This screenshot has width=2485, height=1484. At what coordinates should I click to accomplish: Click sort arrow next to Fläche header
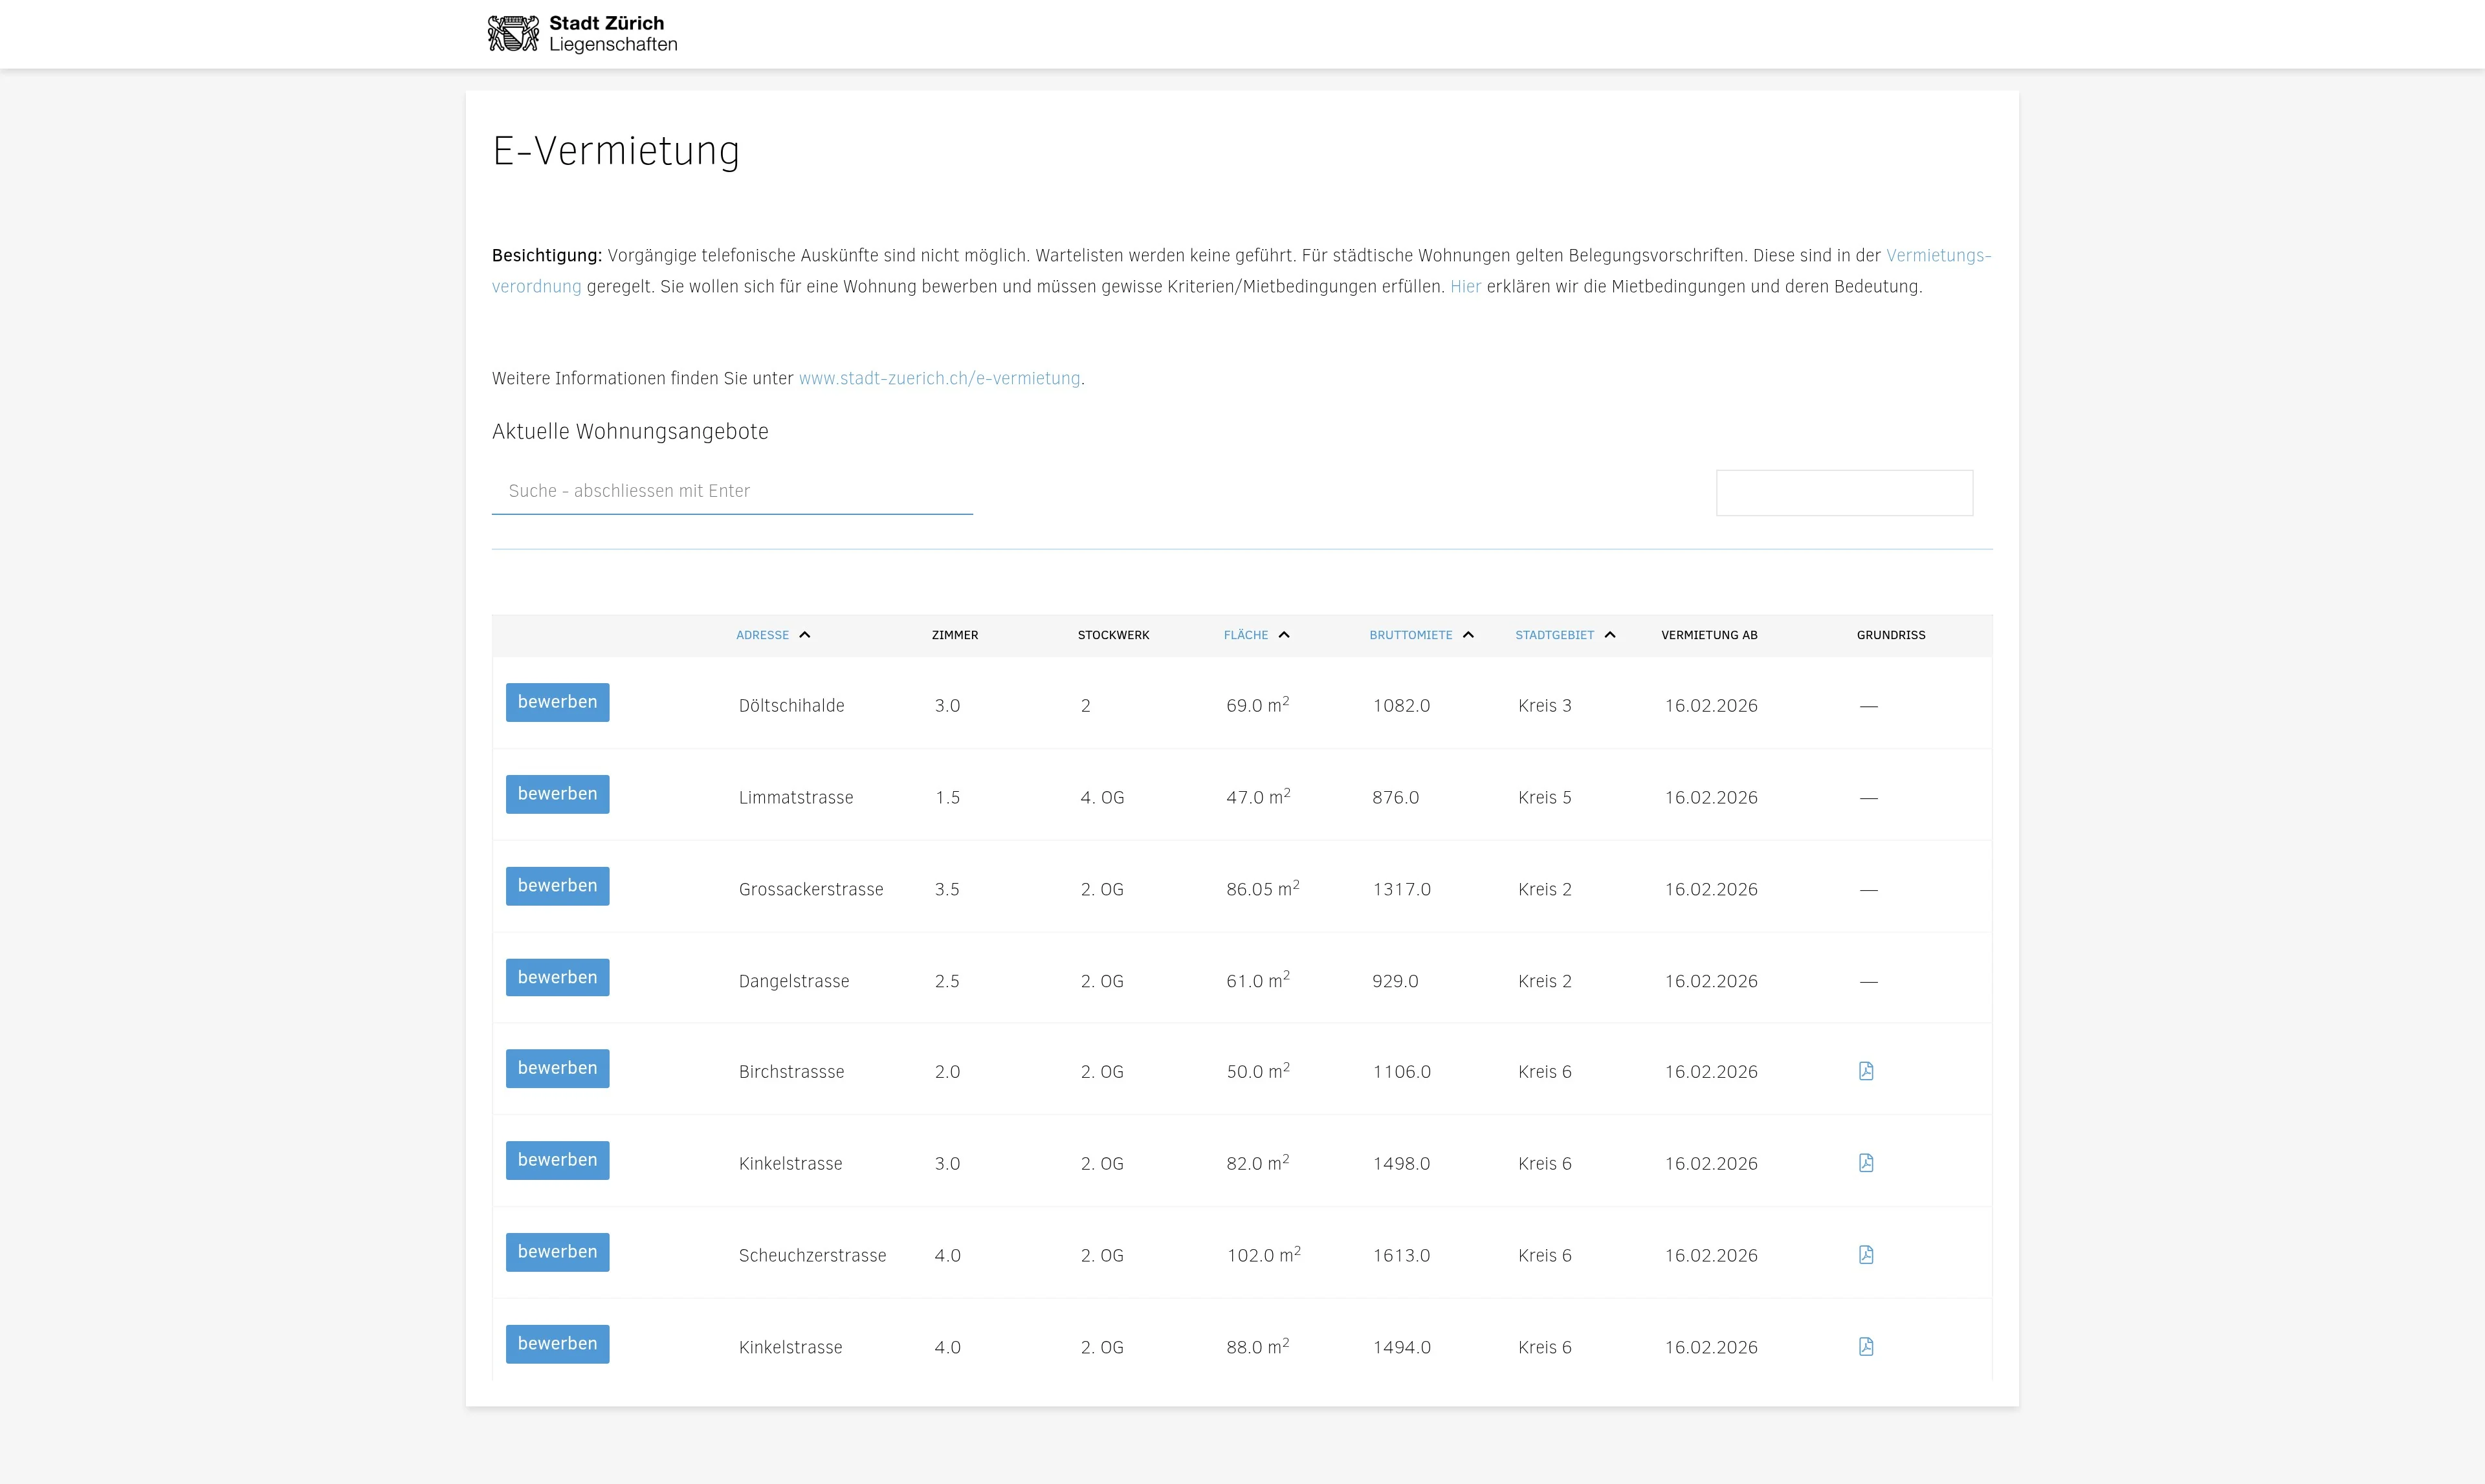1285,635
